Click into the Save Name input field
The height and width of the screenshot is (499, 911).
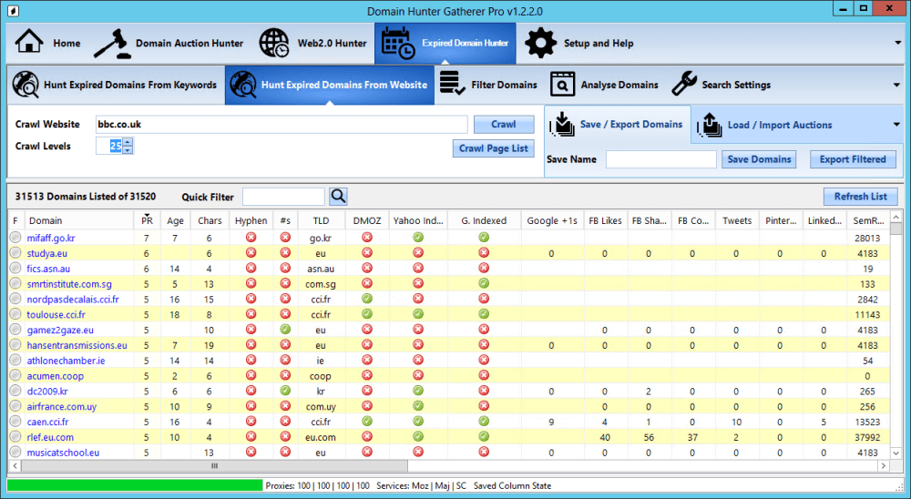click(660, 159)
